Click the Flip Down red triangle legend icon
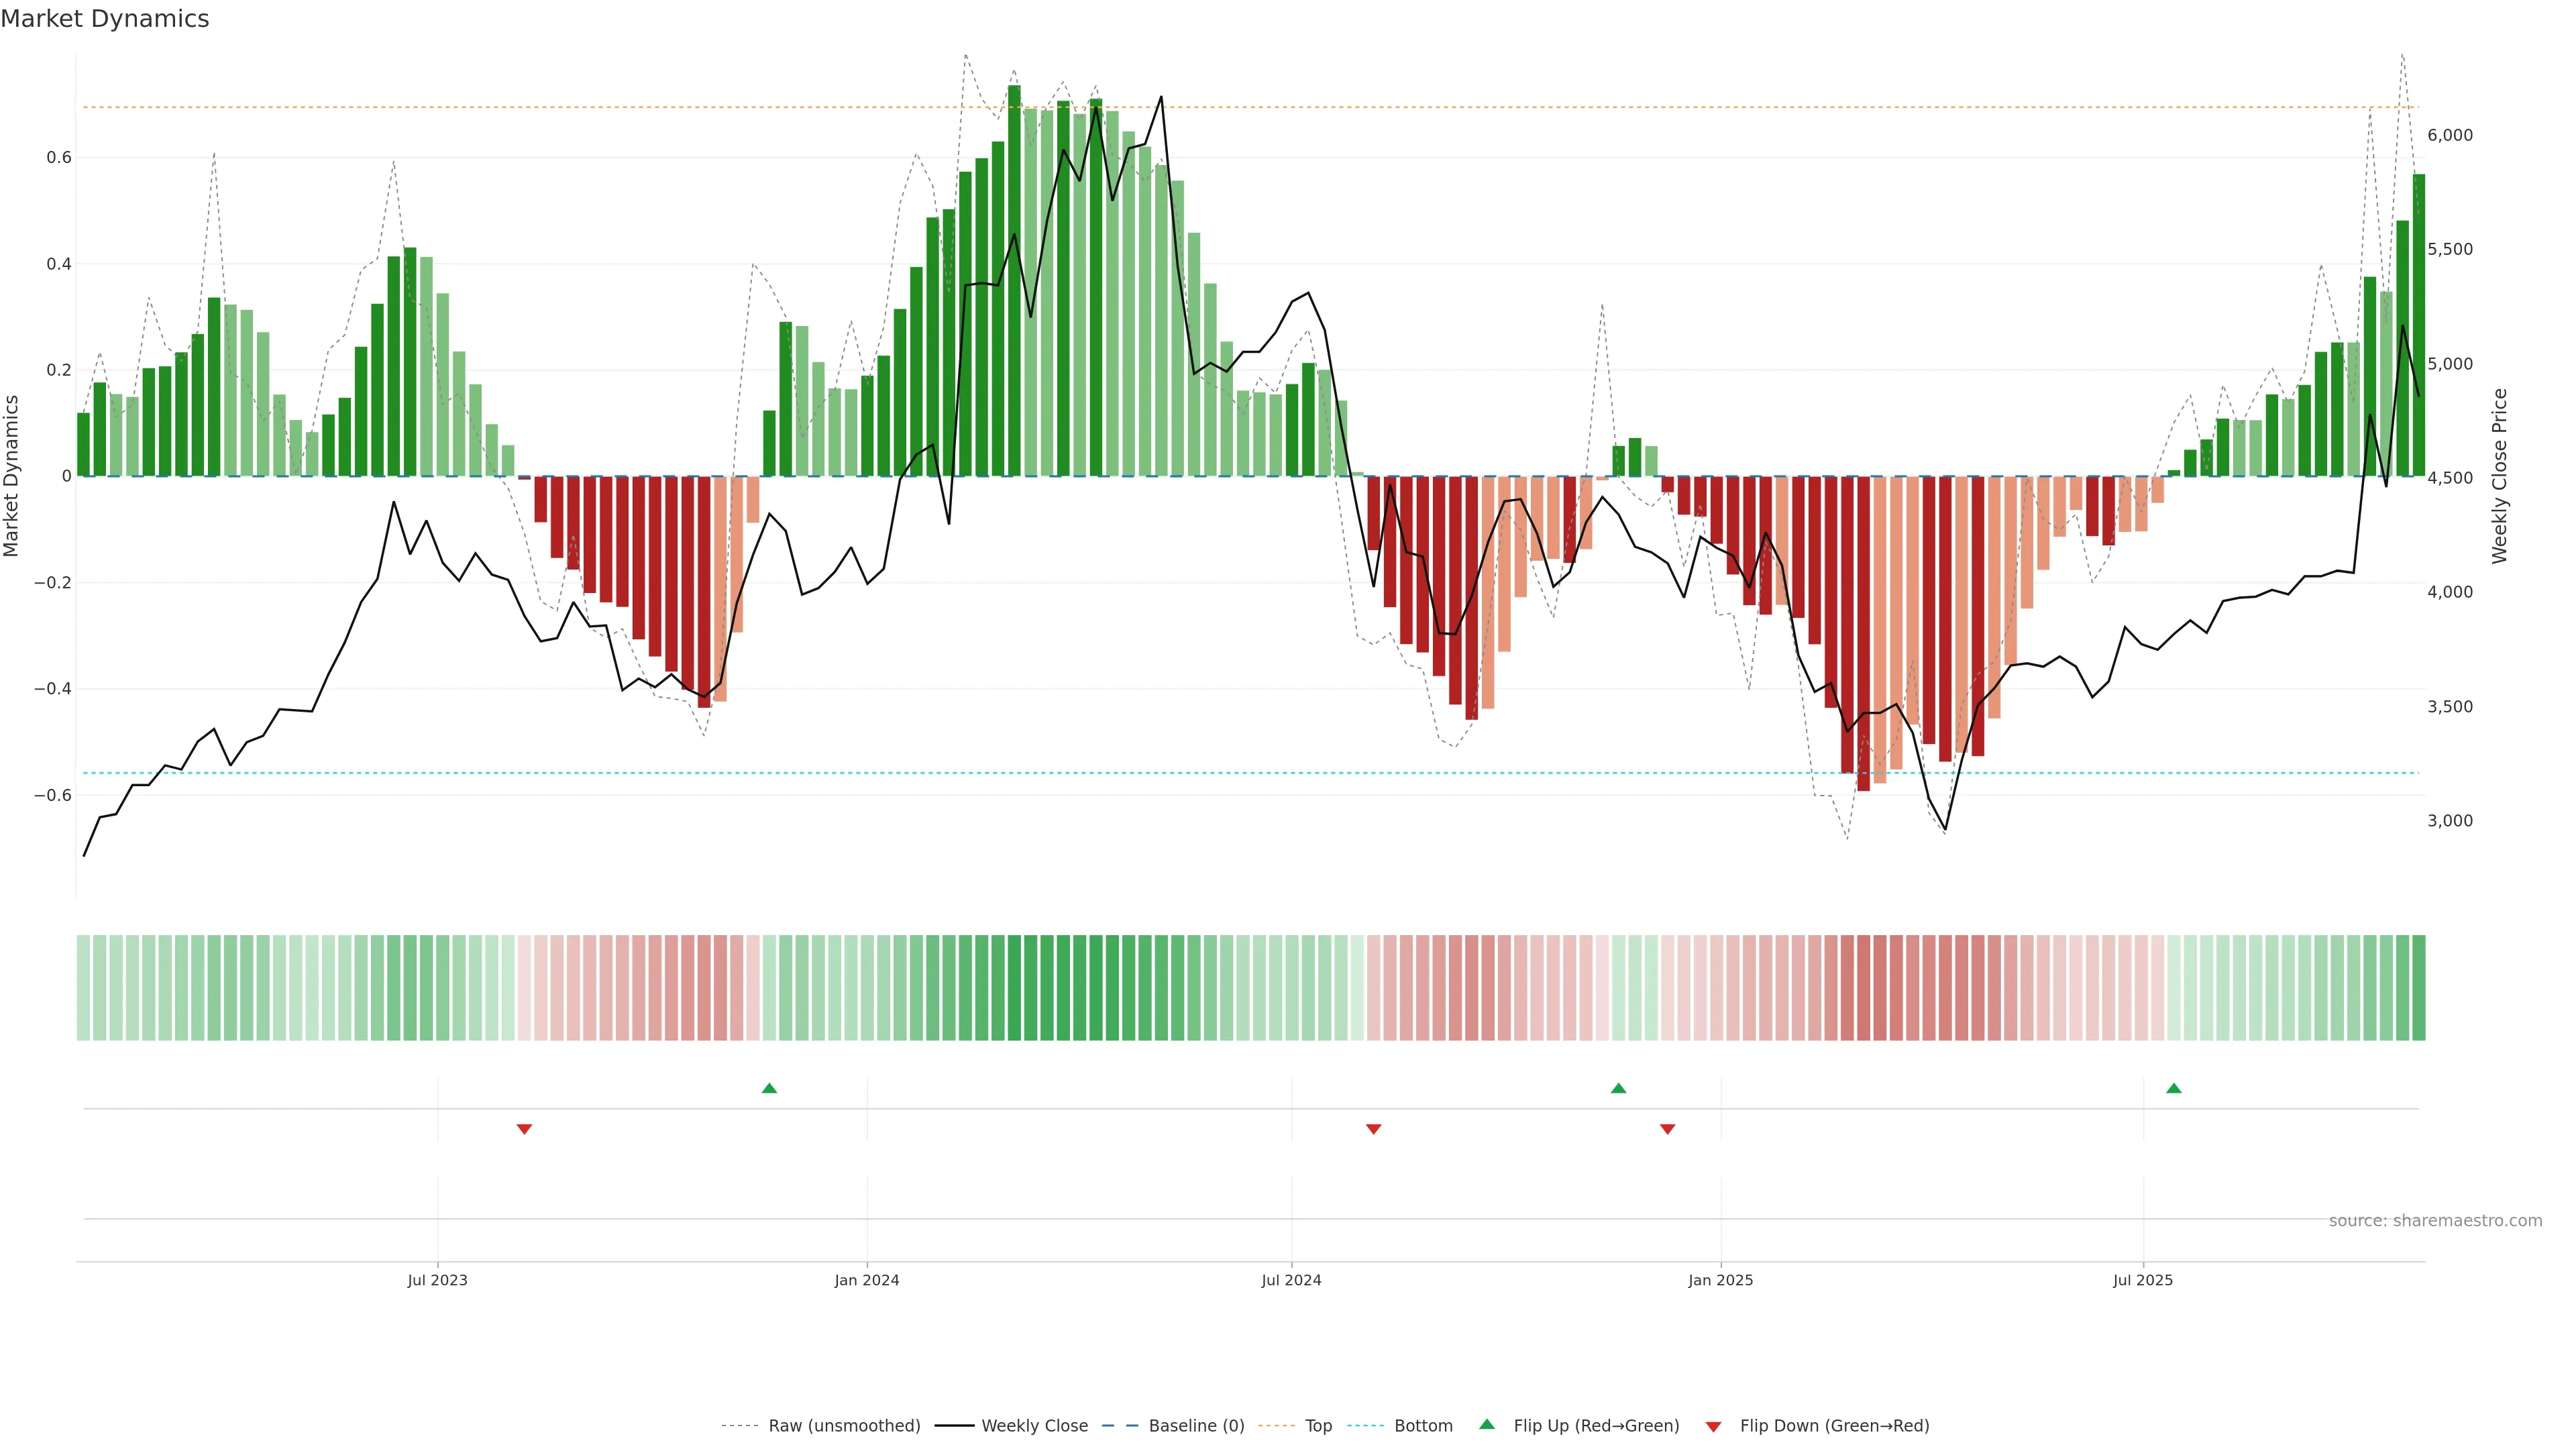The width and height of the screenshot is (2576, 1449). [x=1713, y=1426]
